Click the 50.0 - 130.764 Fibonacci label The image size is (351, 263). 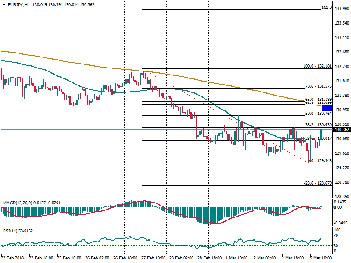317,114
